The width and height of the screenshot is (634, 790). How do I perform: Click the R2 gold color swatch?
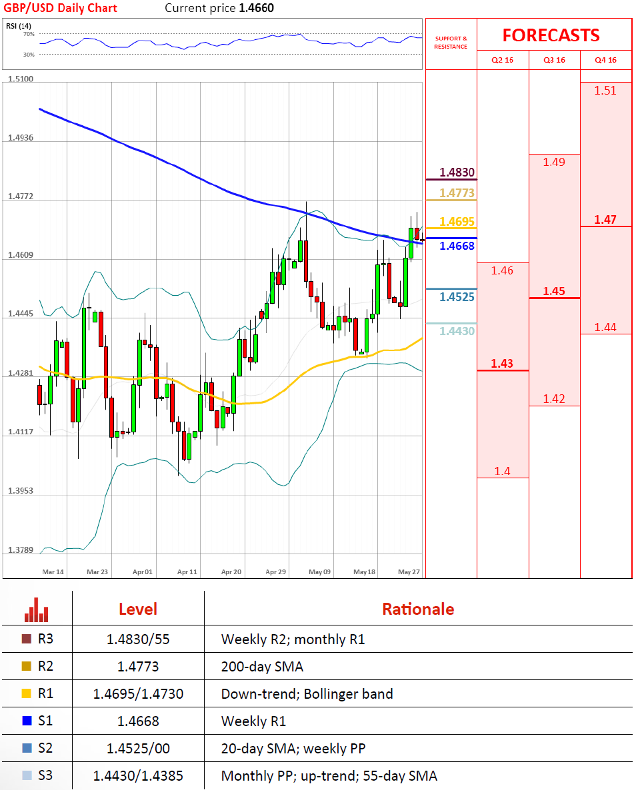(x=27, y=666)
